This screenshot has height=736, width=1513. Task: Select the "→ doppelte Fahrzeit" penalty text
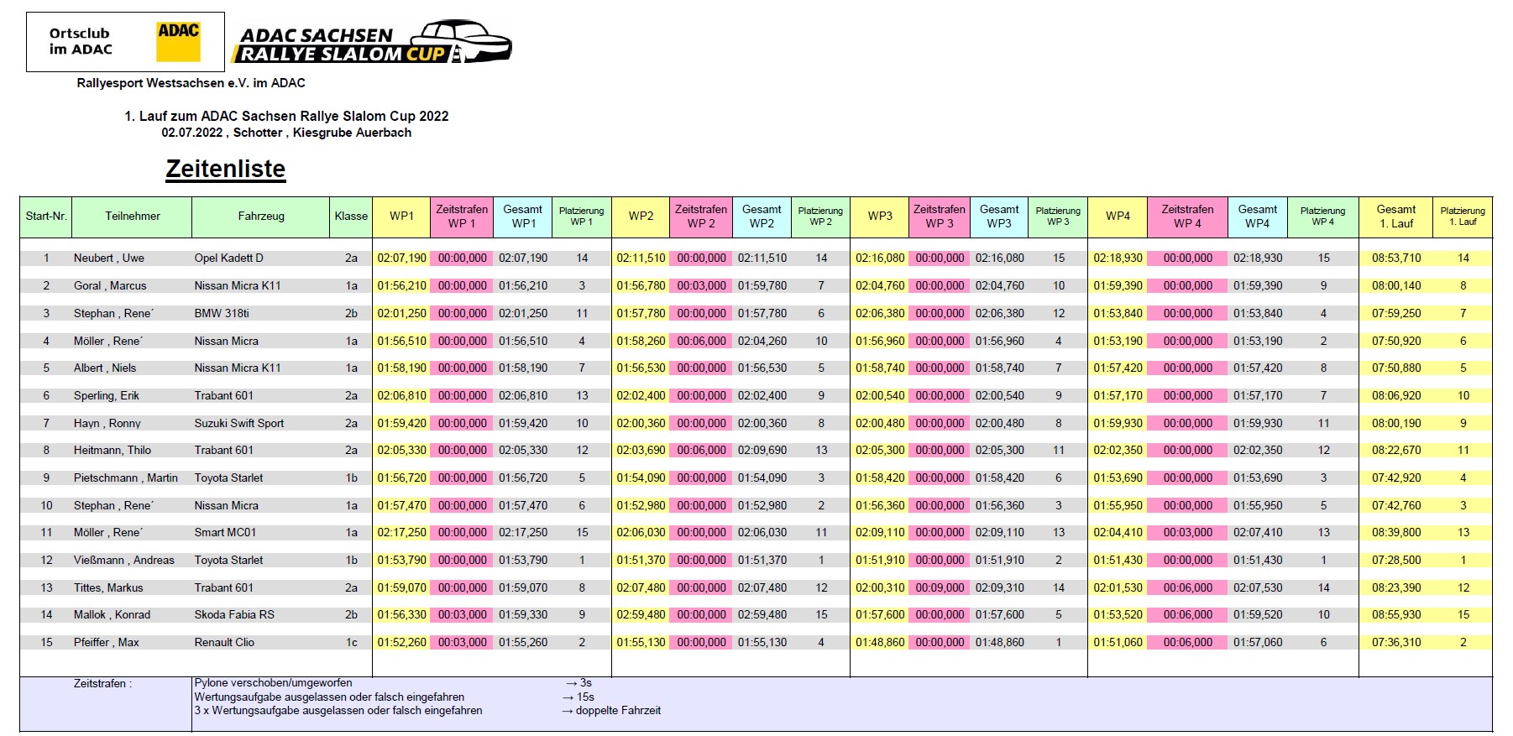611,711
